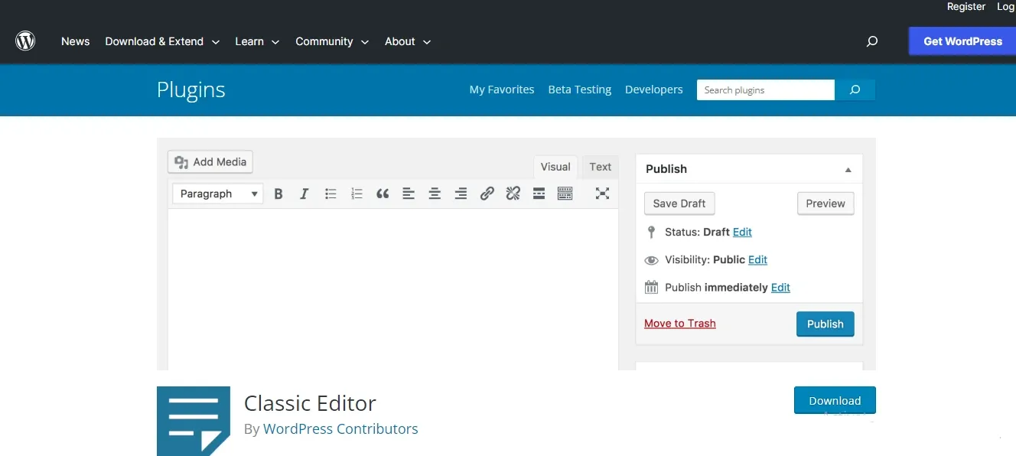The image size is (1016, 456).
Task: Click the blue Publish button
Action: click(x=825, y=324)
